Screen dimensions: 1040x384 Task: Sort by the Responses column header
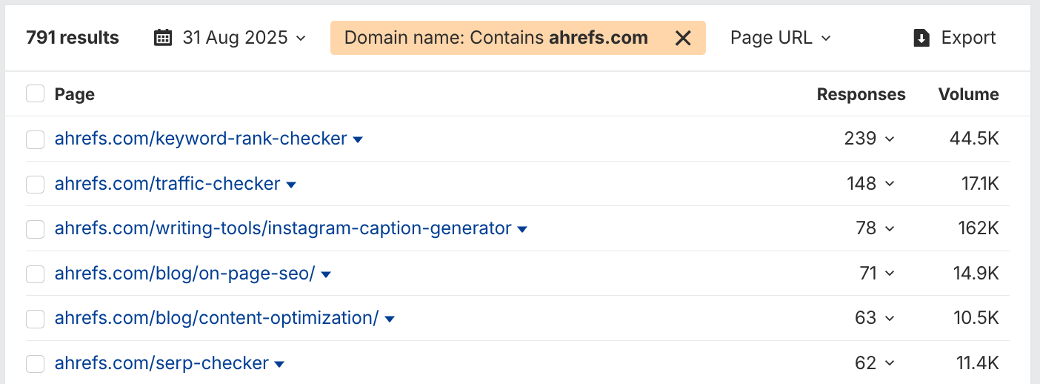pos(861,94)
